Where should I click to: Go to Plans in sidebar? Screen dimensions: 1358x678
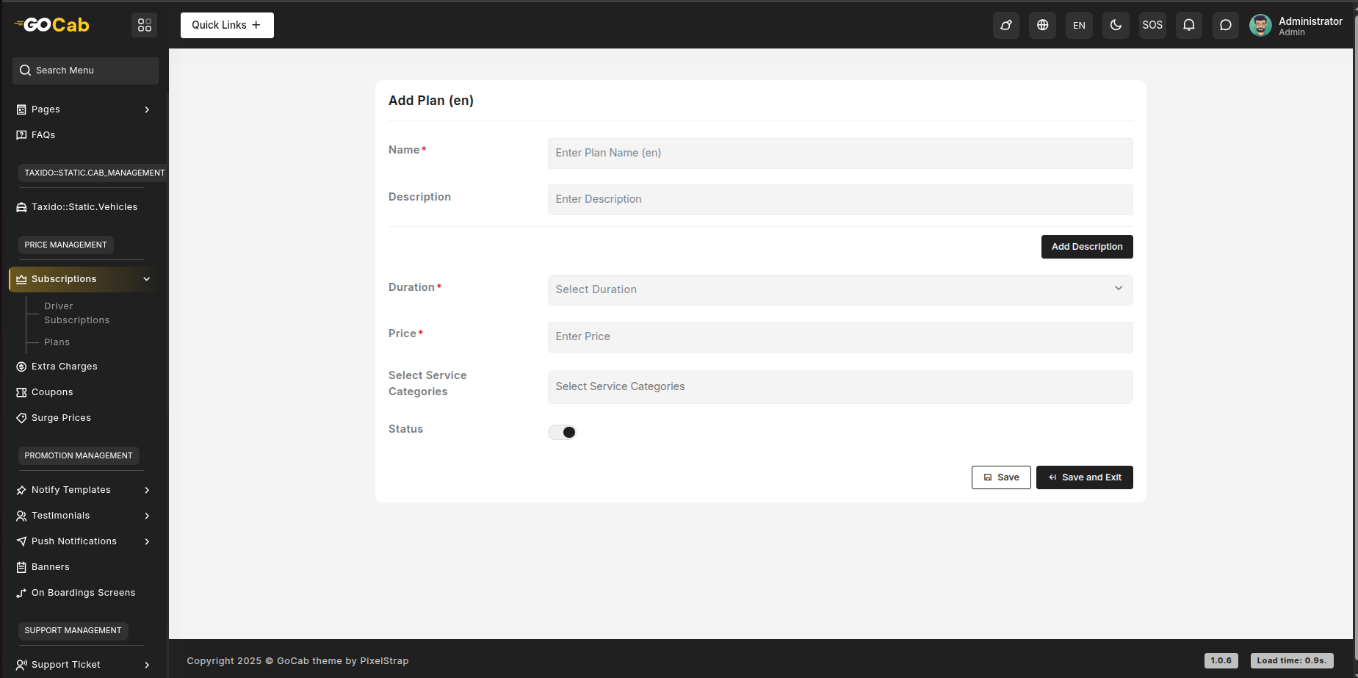point(57,342)
